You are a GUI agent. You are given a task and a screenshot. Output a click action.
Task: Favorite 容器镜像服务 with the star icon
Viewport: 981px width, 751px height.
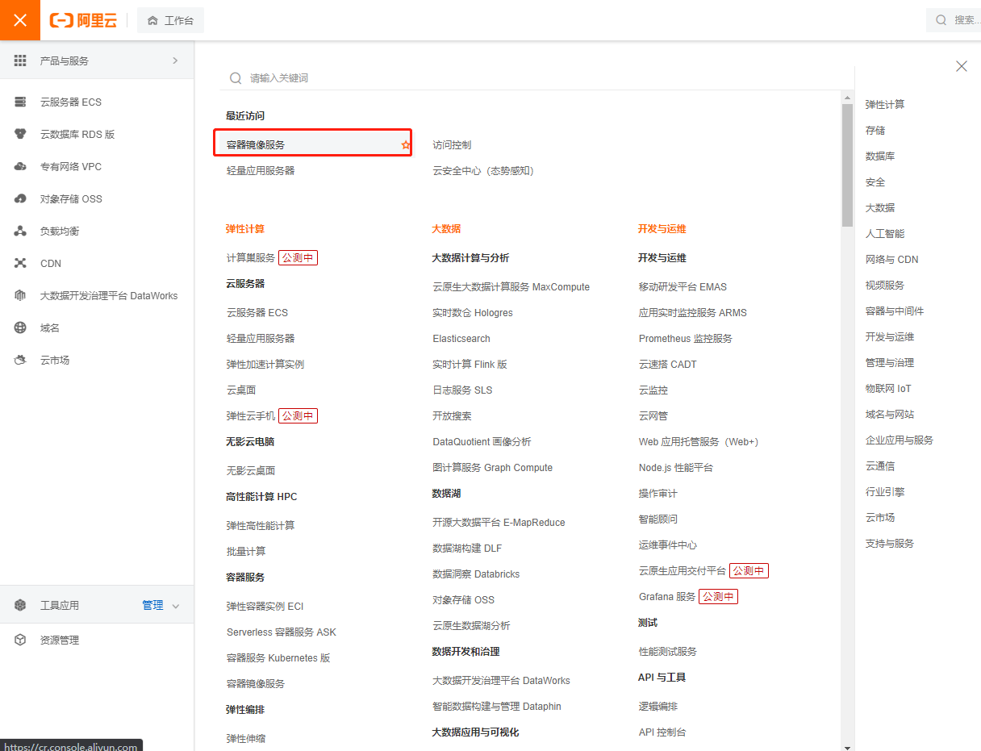coord(406,144)
